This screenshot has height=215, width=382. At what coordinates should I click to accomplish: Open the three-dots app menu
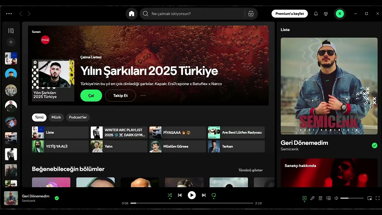(9, 14)
